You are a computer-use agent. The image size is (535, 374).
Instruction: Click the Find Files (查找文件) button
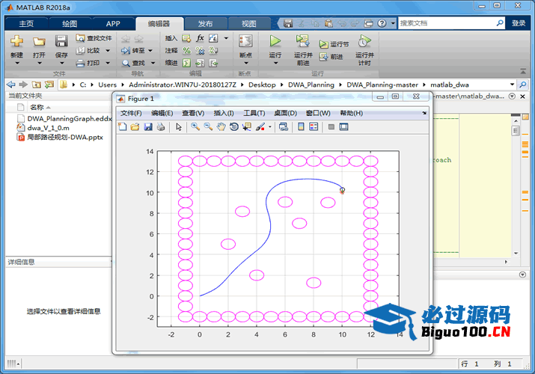pos(94,38)
